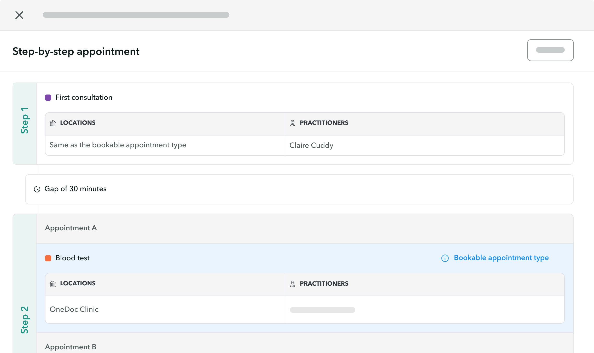Click the building icon beside LOCATIONS in Step 1
The image size is (594, 353).
tap(53, 123)
